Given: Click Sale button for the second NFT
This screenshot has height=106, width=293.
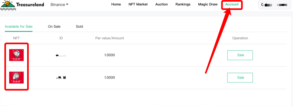Looking at the screenshot, I should [240, 78].
